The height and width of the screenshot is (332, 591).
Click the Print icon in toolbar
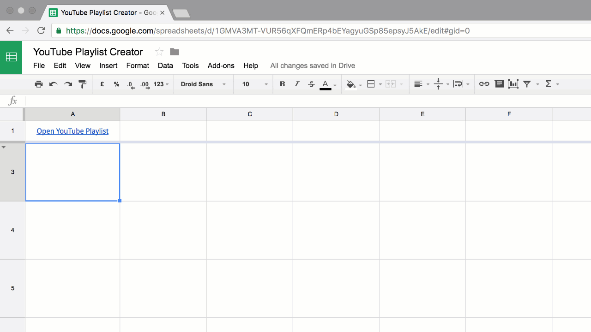tap(39, 84)
